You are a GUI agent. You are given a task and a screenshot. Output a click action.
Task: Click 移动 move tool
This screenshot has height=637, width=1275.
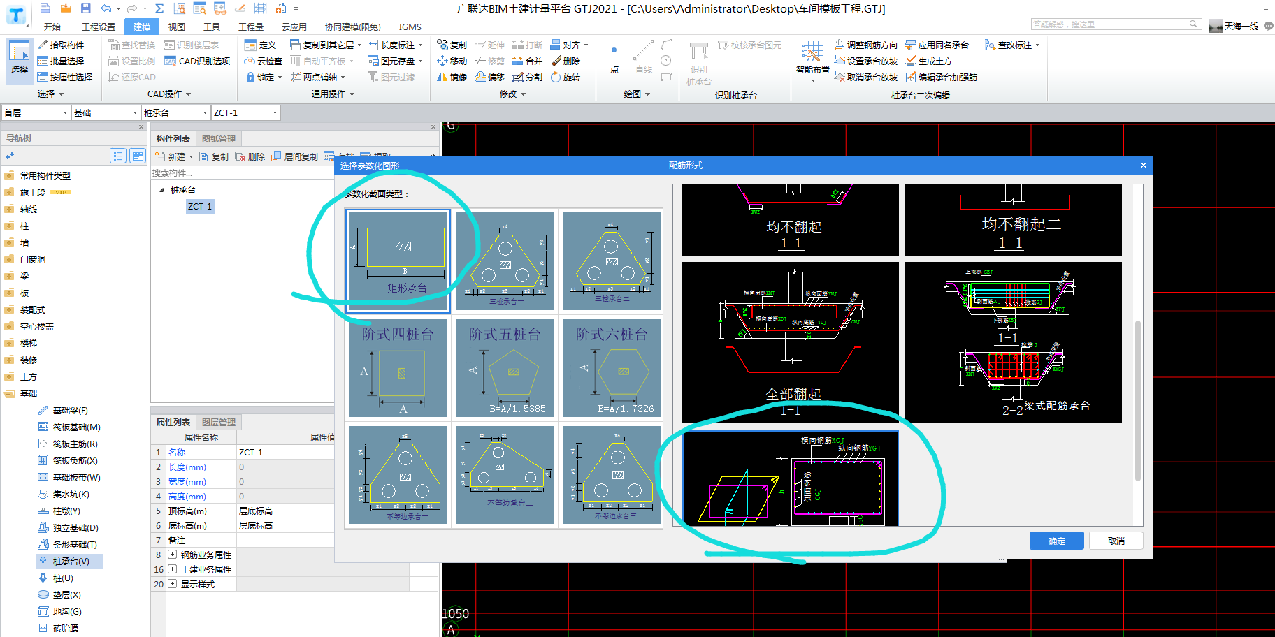pos(452,61)
